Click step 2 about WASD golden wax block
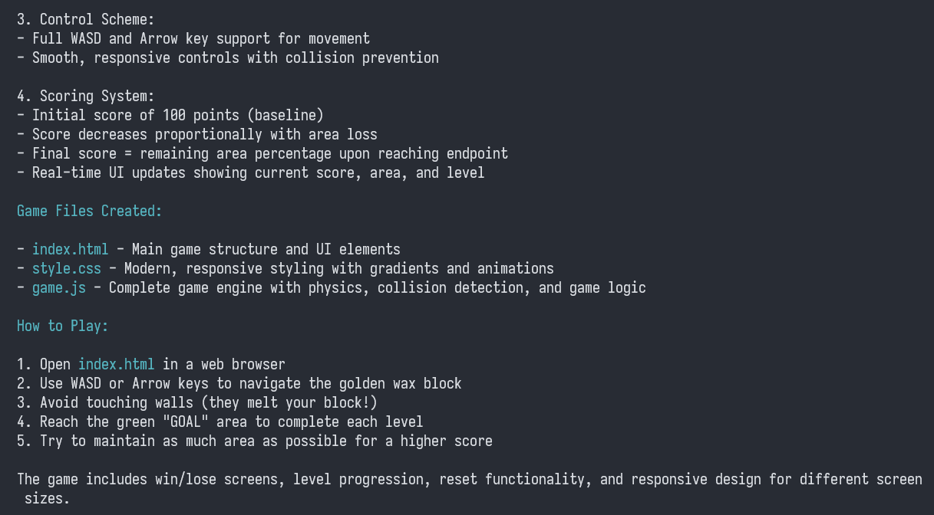The height and width of the screenshot is (515, 934). [239, 383]
